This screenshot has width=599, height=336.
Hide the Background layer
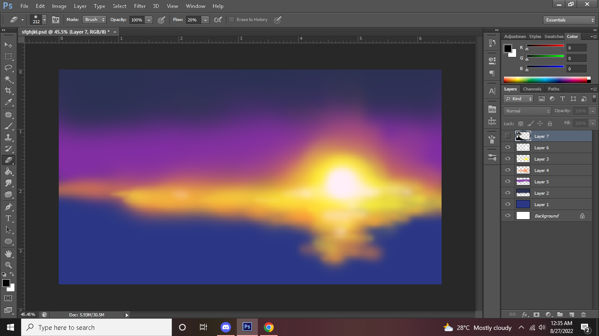click(x=508, y=216)
